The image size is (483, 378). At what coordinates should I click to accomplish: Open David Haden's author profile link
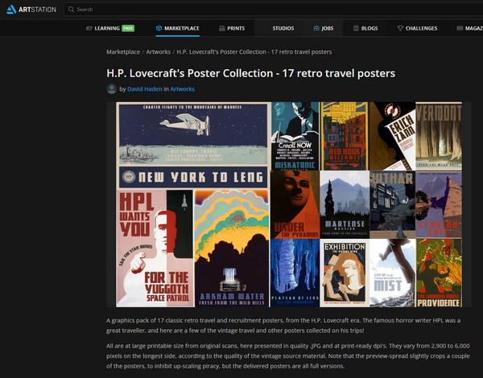147,88
